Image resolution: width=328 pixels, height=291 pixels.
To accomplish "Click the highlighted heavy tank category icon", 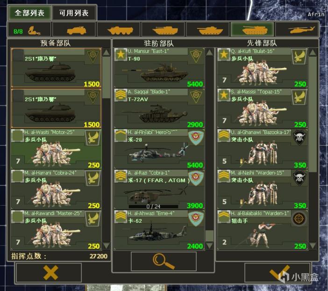I will 252,30.
